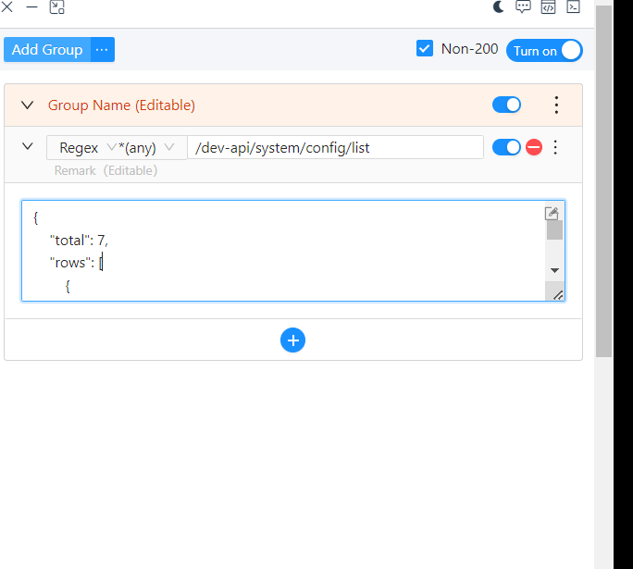Screen dimensions: 633x569
Task: Click the textarea scrollbar thumb
Action: (x=554, y=230)
